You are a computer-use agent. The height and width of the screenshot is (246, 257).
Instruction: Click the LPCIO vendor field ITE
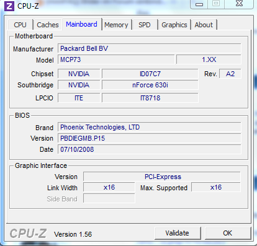(x=79, y=98)
